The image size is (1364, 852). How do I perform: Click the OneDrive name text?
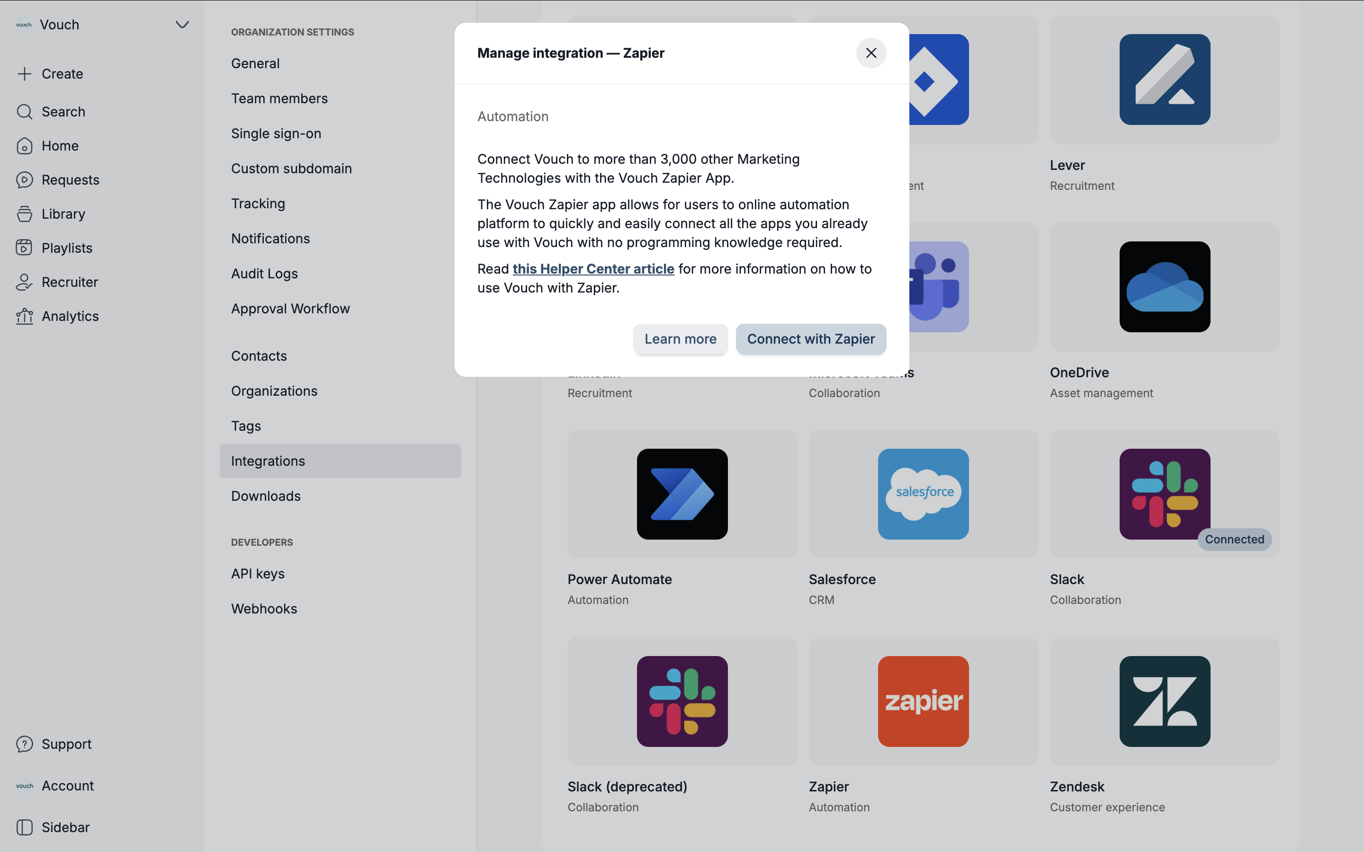(1079, 373)
